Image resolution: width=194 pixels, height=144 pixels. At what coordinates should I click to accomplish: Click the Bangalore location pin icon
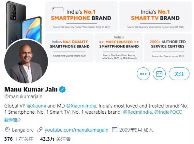(7, 130)
